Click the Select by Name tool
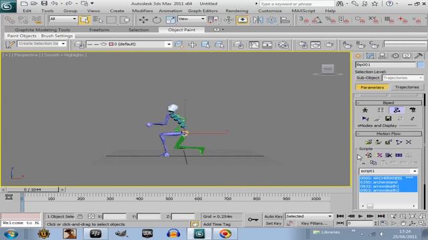This screenshot has width=428, height=240. click(x=98, y=20)
